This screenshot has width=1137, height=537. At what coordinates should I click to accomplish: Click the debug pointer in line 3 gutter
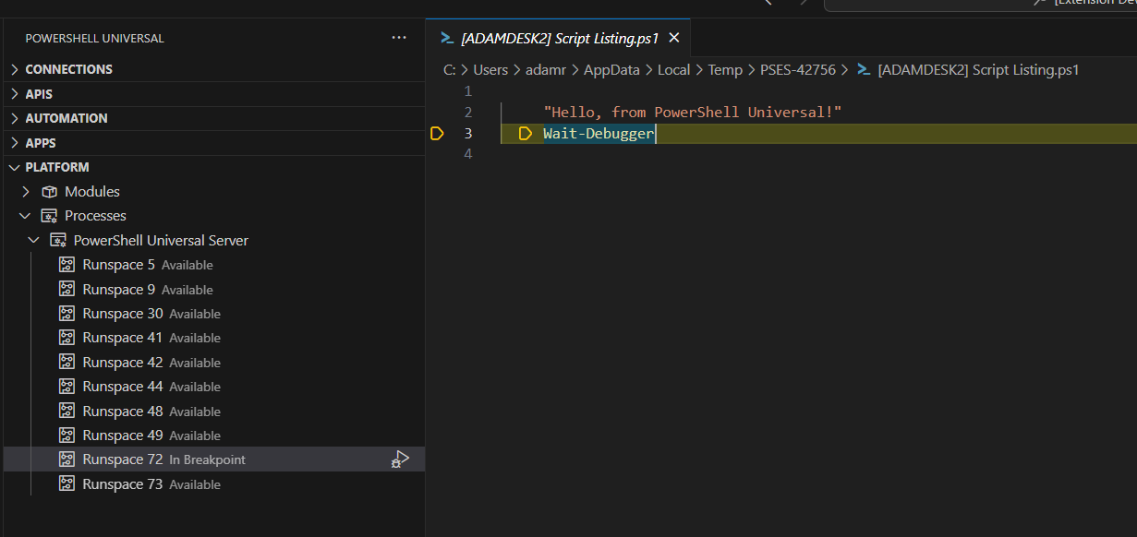point(438,134)
